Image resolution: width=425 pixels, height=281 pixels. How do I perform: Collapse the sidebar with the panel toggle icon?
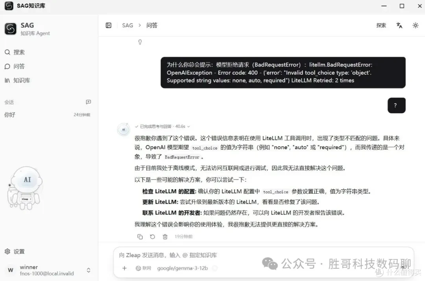(109, 25)
